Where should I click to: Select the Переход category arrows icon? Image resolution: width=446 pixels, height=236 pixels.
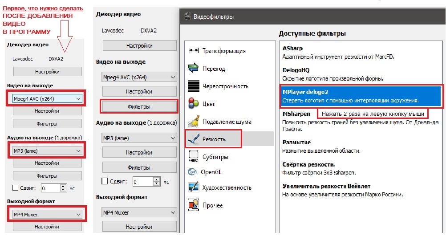coord(194,68)
